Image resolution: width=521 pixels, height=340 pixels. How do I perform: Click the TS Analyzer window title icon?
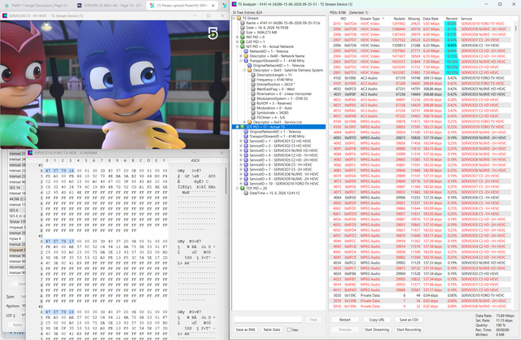coord(234,4)
